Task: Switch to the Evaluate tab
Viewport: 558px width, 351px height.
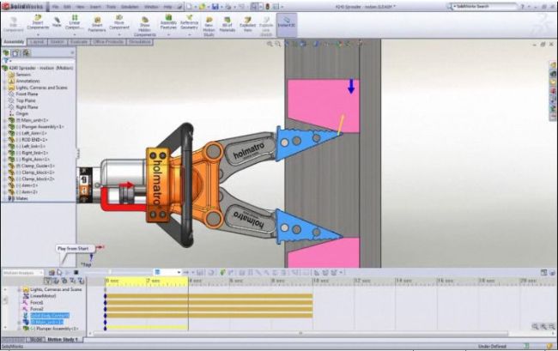Action: click(x=79, y=42)
